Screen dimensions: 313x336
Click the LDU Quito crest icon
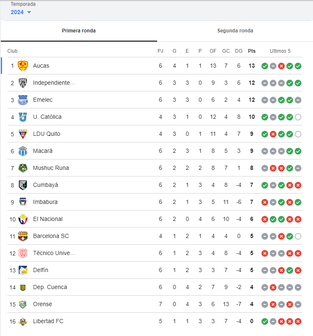[x=23, y=134]
